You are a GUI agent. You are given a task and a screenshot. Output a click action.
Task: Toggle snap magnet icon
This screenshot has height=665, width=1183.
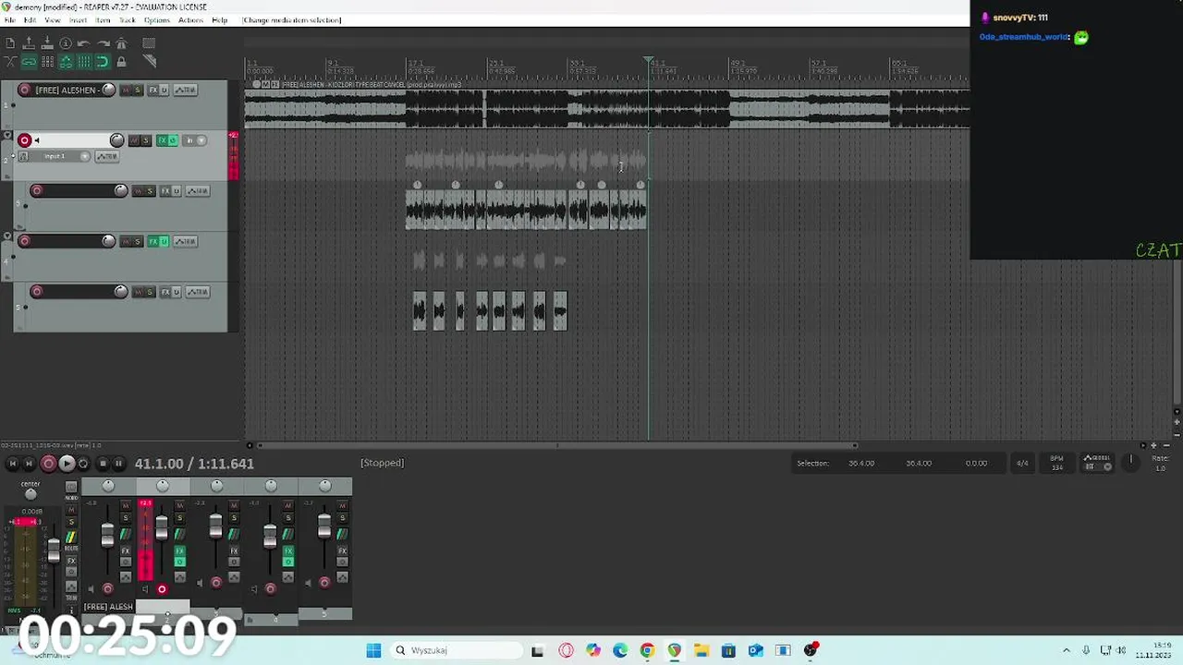pos(103,62)
